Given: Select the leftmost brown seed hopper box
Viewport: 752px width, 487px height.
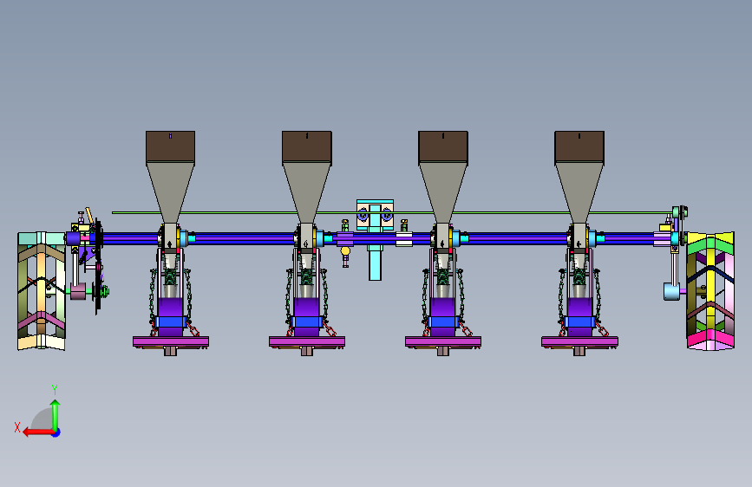Looking at the screenshot, I should 170,147.
